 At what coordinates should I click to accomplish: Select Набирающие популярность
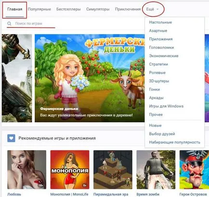pyautogui.click(x=175, y=142)
